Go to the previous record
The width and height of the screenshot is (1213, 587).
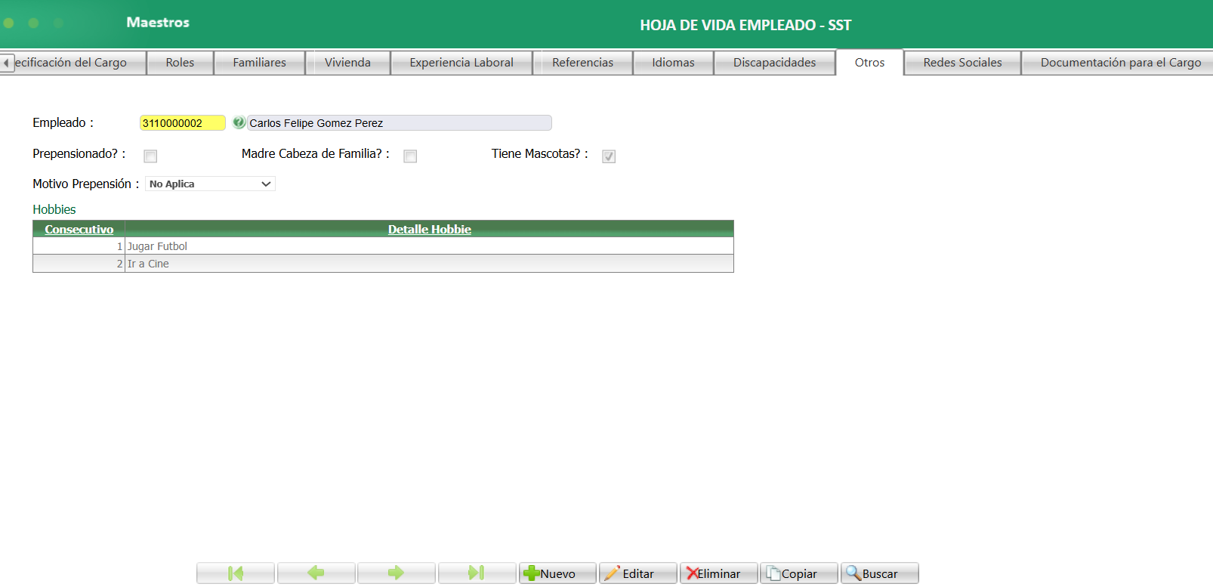[x=316, y=573]
